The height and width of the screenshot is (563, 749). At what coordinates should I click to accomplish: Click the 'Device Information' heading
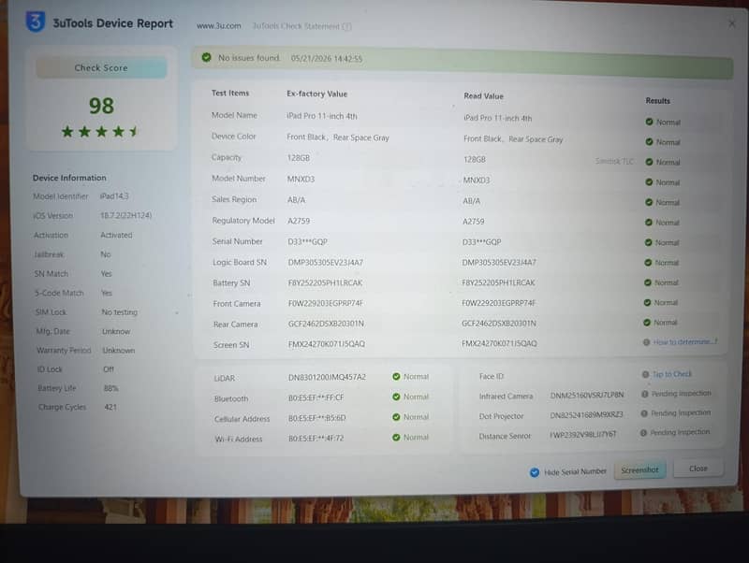[x=69, y=178]
